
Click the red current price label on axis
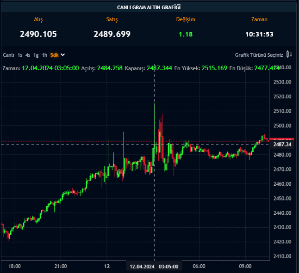282,140
